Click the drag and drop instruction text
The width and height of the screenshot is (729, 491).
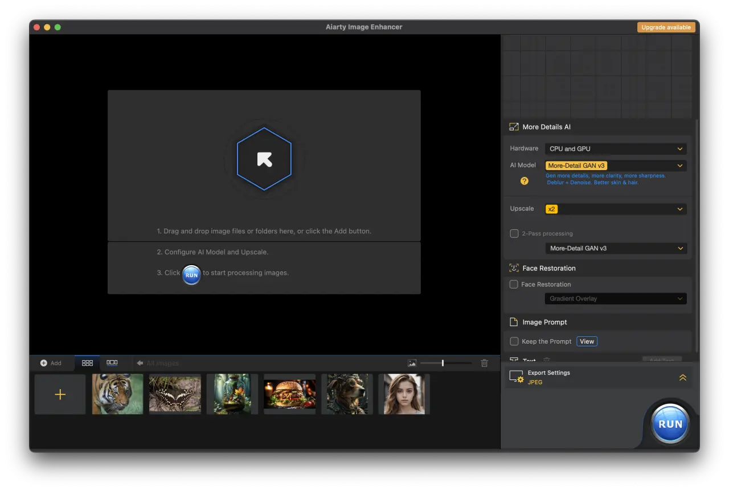tap(264, 231)
